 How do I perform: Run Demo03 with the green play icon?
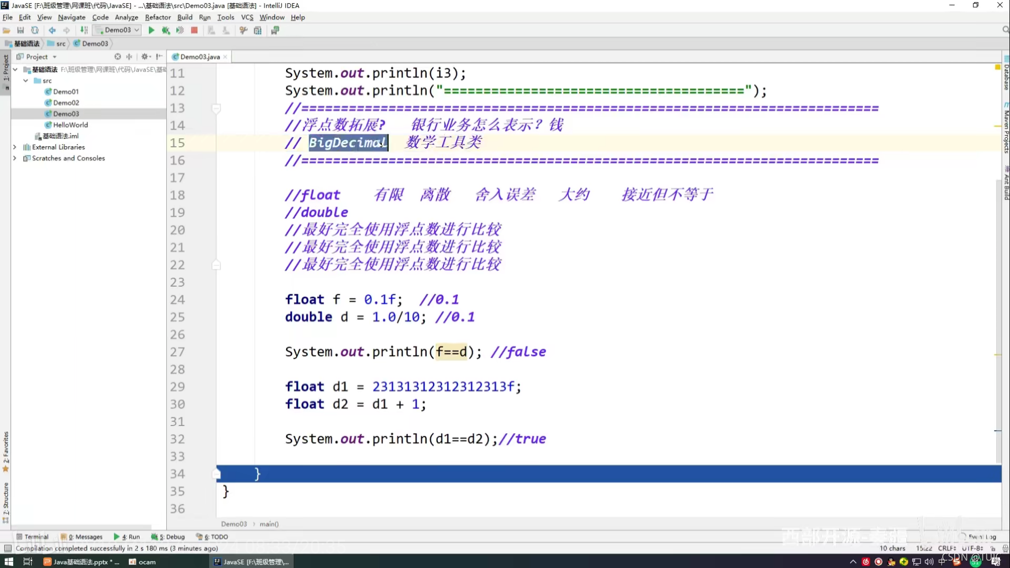click(151, 31)
